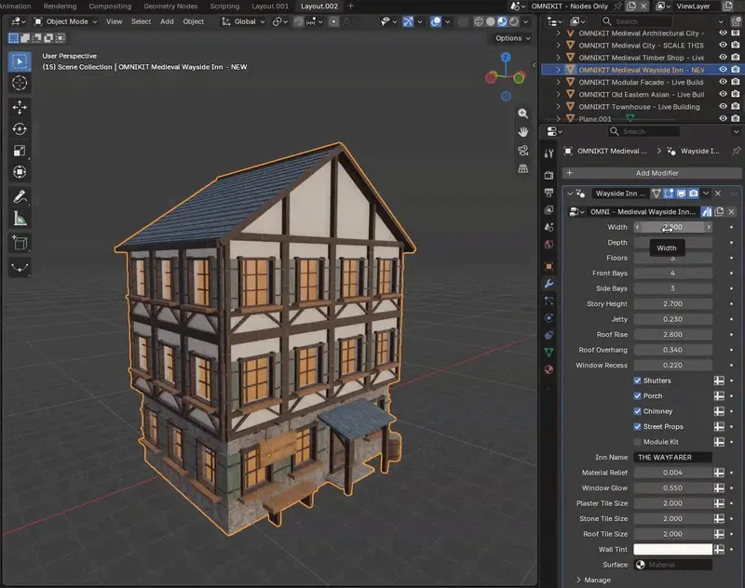Toggle the camera view icon in viewport

coord(522,151)
